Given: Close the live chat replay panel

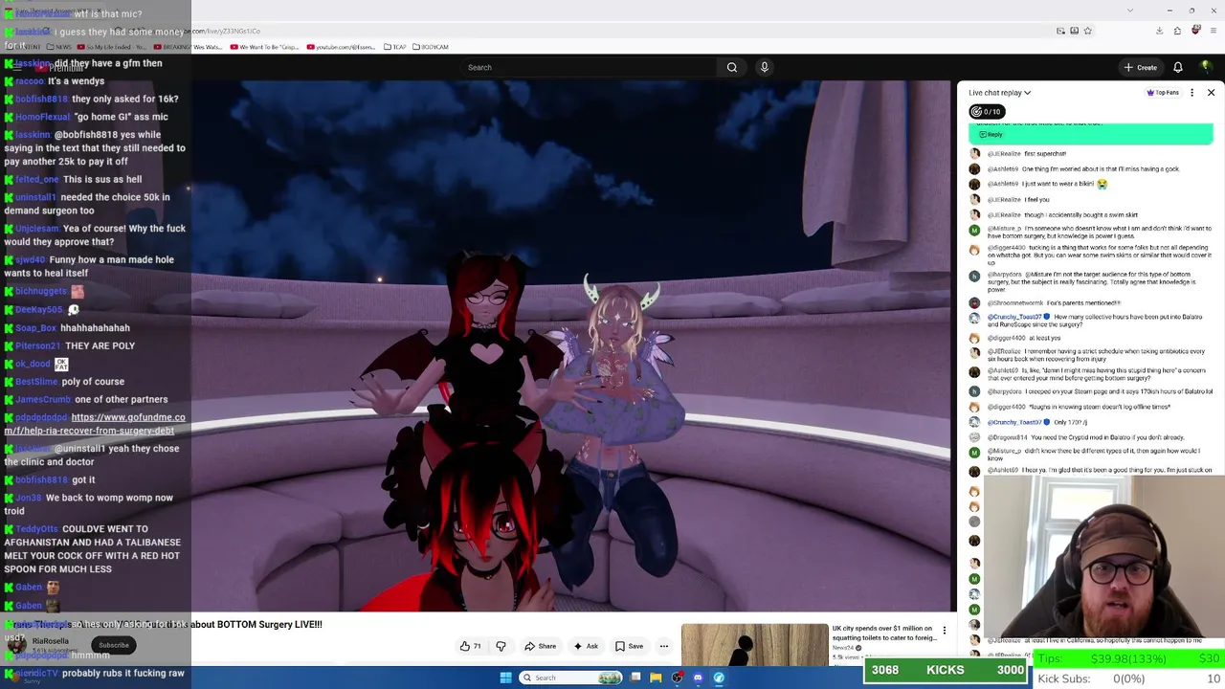Looking at the screenshot, I should point(1211,93).
